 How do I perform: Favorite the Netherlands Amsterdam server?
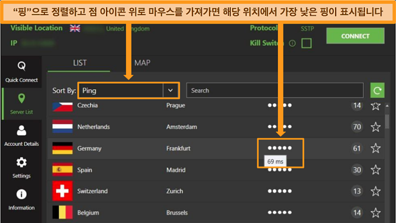375,127
